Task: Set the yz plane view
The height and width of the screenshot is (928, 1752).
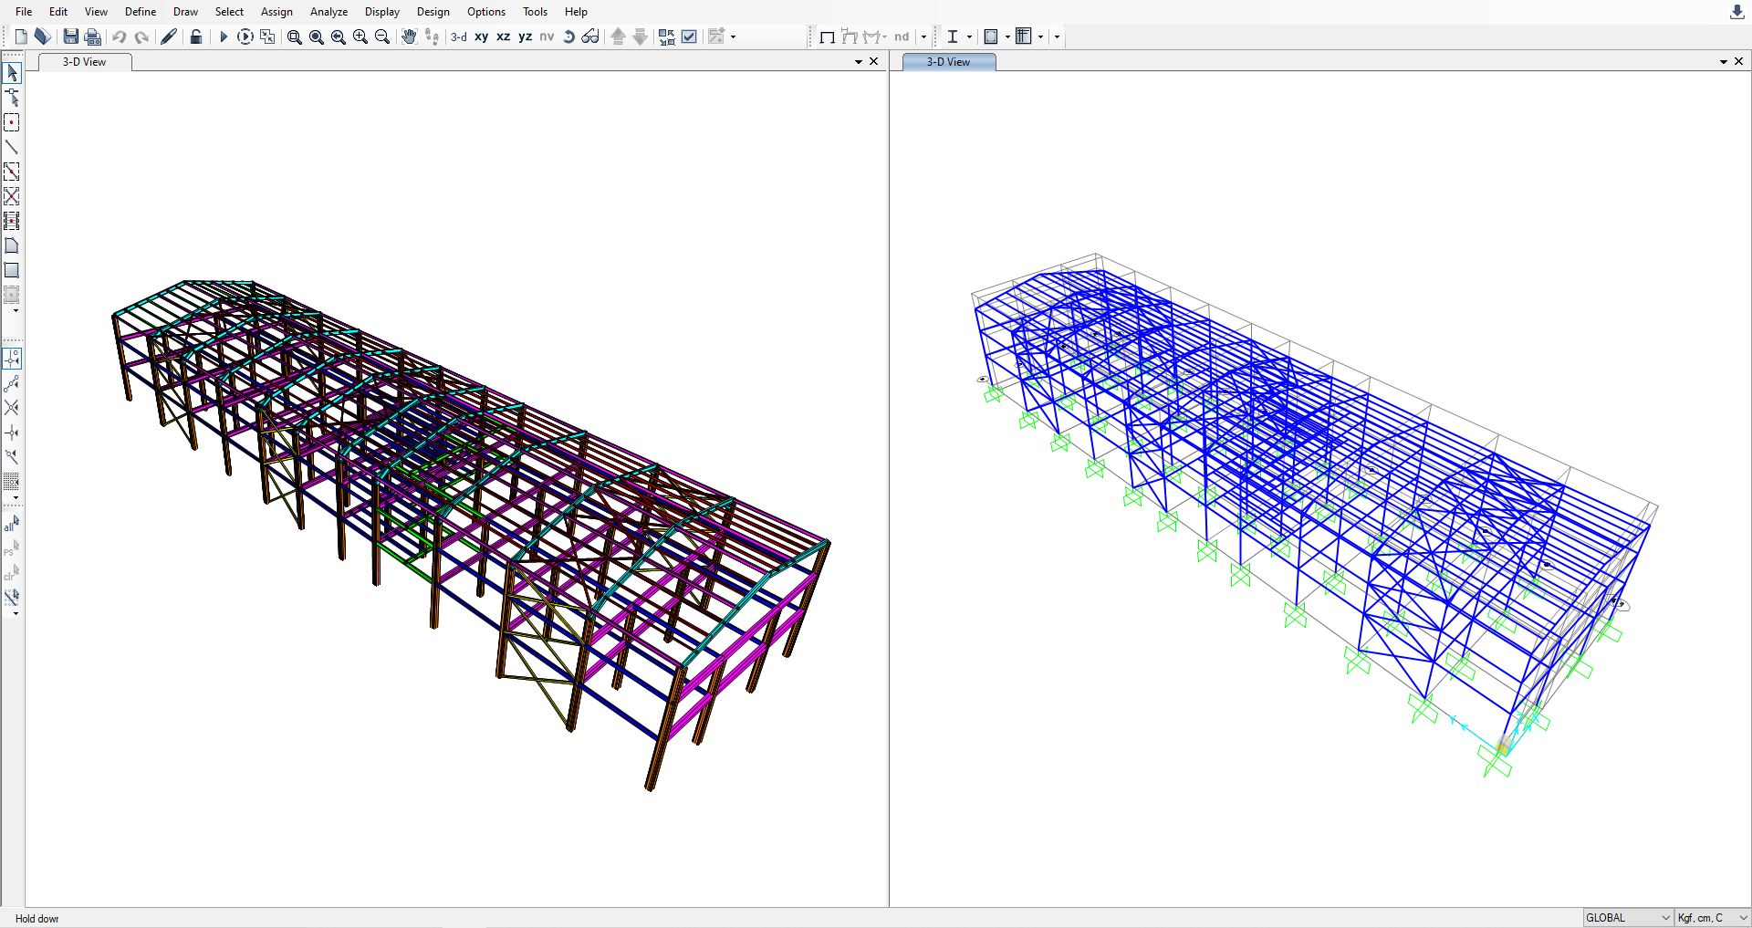Action: 525,36
